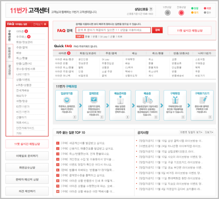Open Quick FAQ link 아마존 배송/통관
This screenshot has height=199, width=219.
coord(64,60)
